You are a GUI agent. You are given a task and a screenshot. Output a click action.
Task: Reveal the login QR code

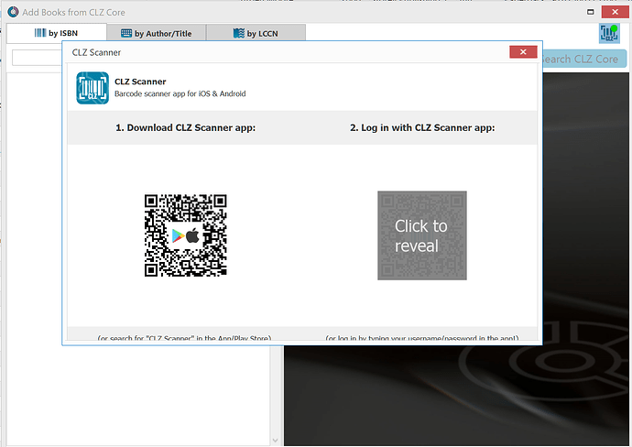tap(422, 235)
